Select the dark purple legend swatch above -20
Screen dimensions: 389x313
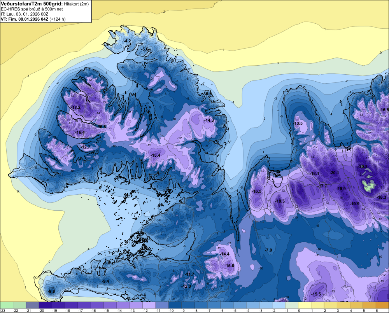[46, 305]
